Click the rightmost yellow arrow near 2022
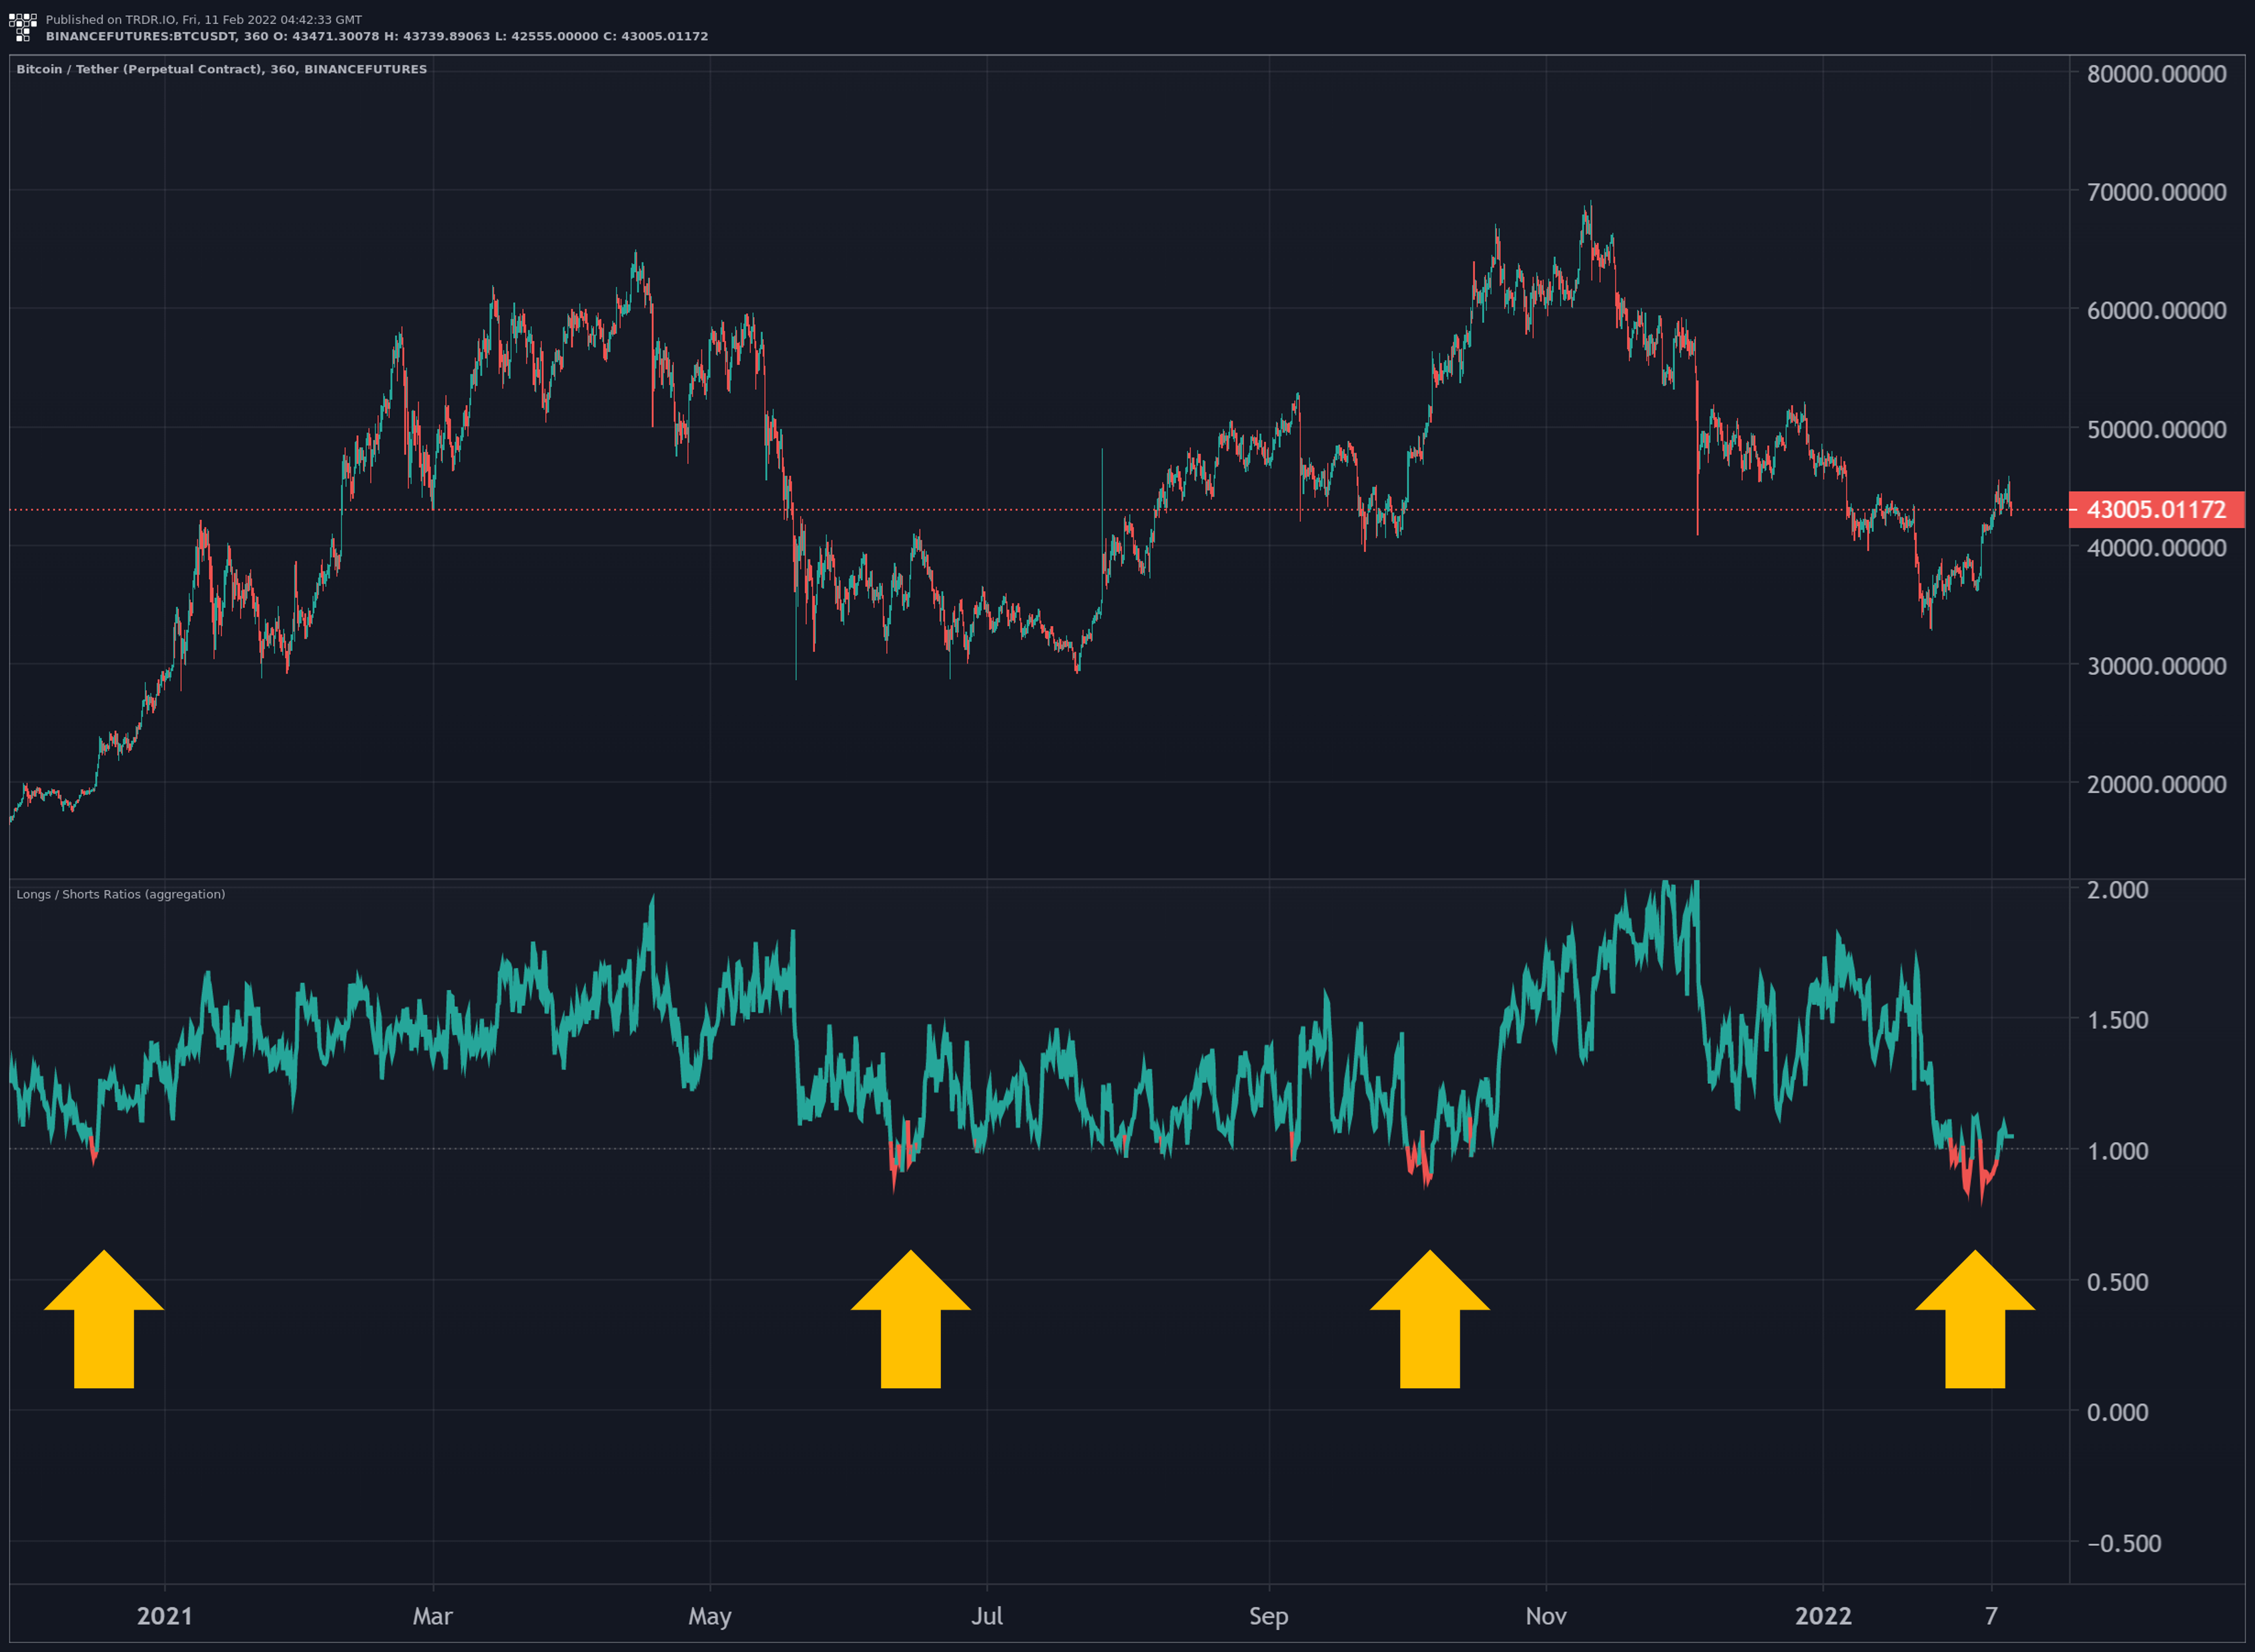Image resolution: width=2255 pixels, height=1652 pixels. point(1974,1320)
